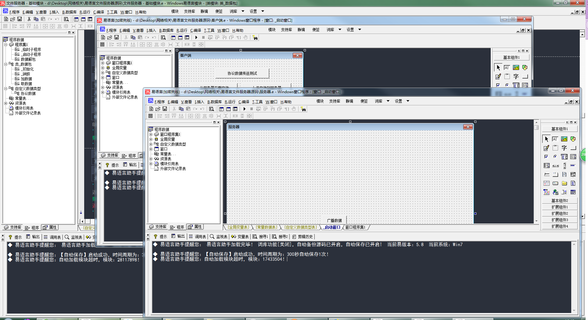Click the find magnifier icon in server window toolbar
The image size is (588, 320).
211,109
